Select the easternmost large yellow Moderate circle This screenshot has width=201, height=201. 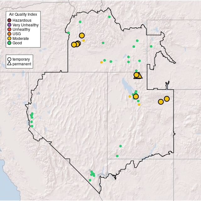point(167,99)
